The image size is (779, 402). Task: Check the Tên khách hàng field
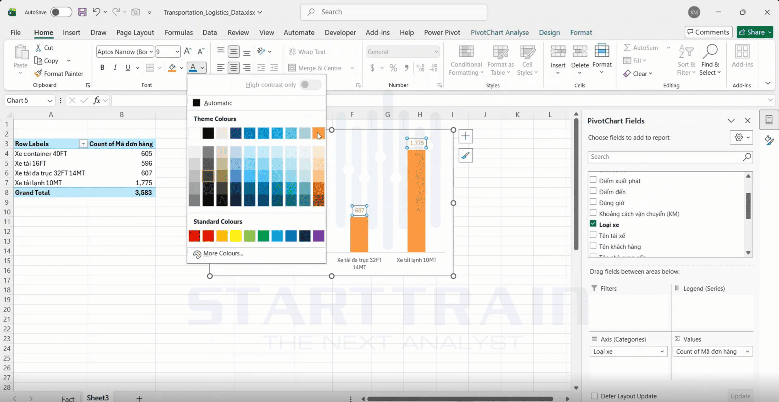click(593, 246)
